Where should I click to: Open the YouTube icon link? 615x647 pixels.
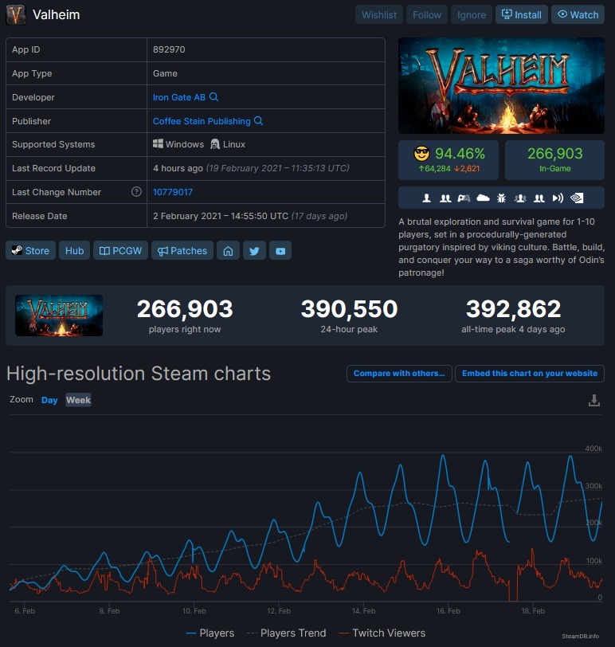click(x=280, y=250)
